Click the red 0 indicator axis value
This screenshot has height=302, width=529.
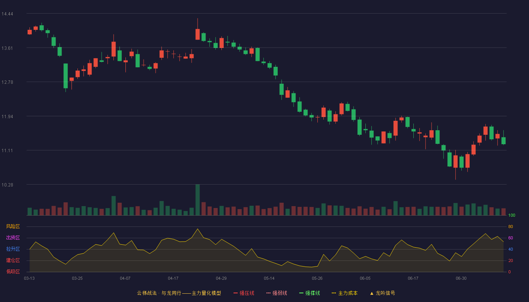pyautogui.click(x=509, y=272)
